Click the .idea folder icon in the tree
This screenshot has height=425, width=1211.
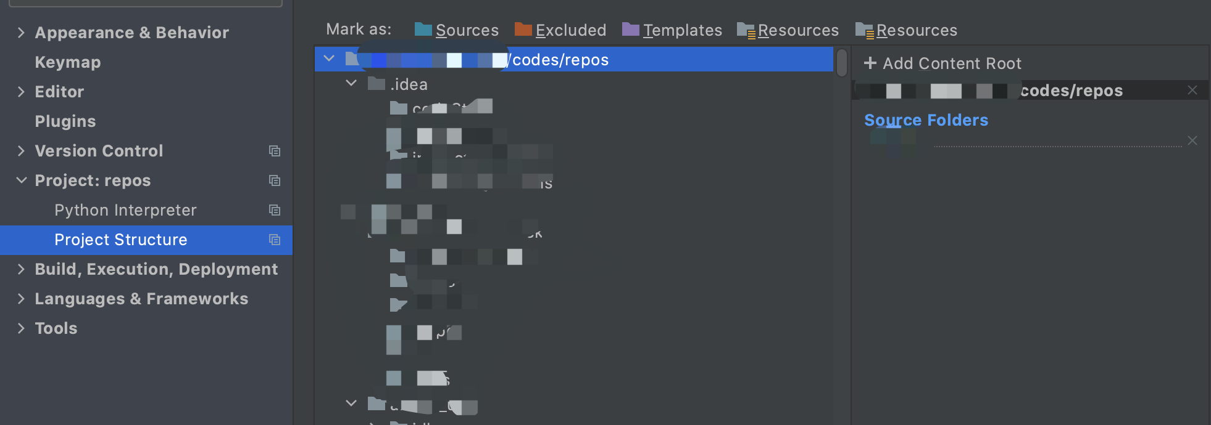coord(377,84)
